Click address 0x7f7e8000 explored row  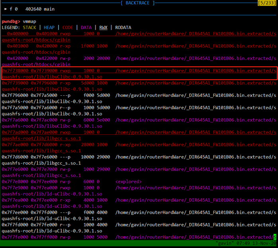point(15,181)
